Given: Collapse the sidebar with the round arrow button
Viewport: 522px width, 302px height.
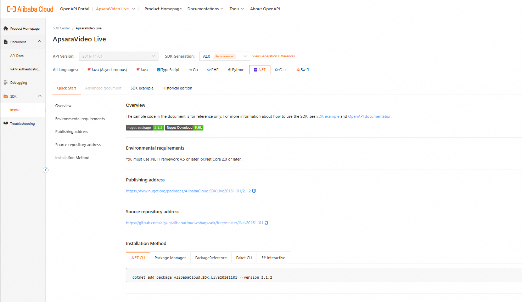Looking at the screenshot, I should [46, 170].
